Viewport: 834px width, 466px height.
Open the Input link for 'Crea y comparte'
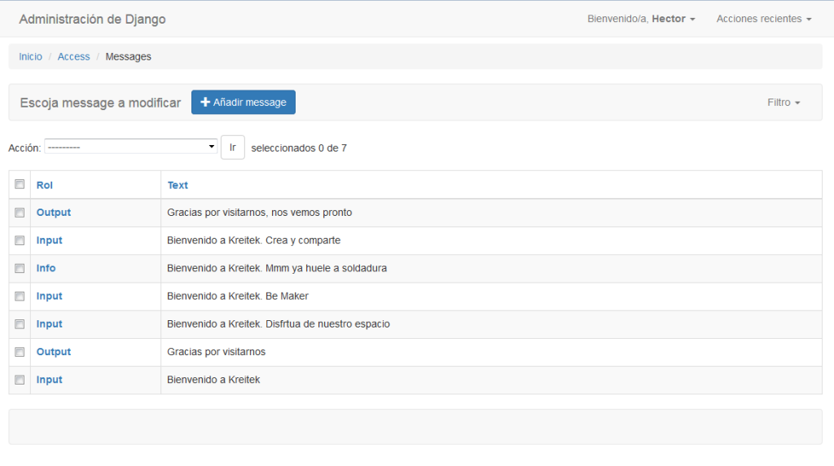[x=50, y=240]
